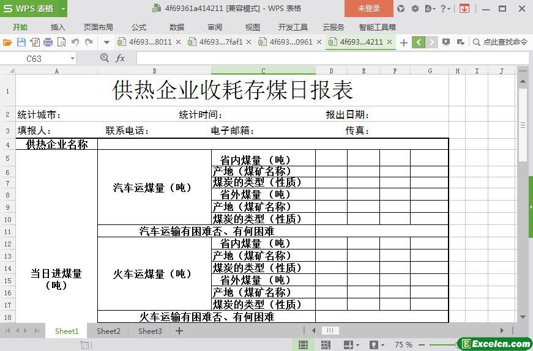
Task: Add a new sheet with plus button
Action: pyautogui.click(x=179, y=331)
